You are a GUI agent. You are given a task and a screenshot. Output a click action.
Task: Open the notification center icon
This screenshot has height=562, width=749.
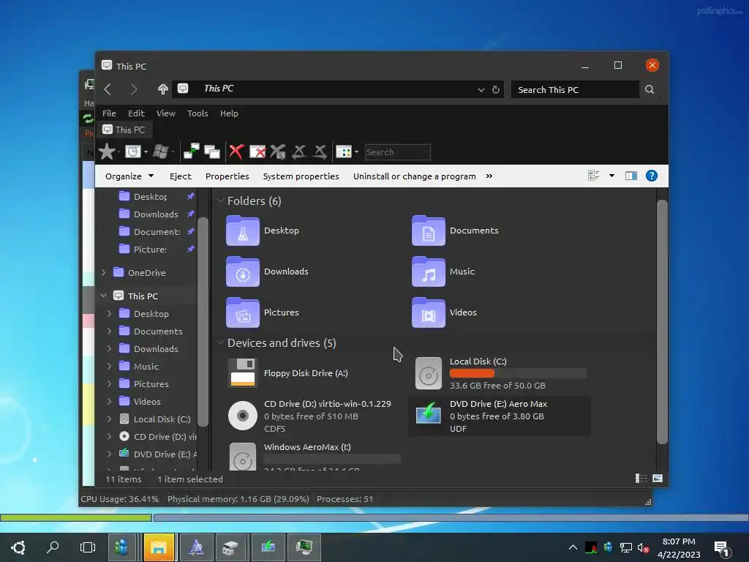point(721,548)
